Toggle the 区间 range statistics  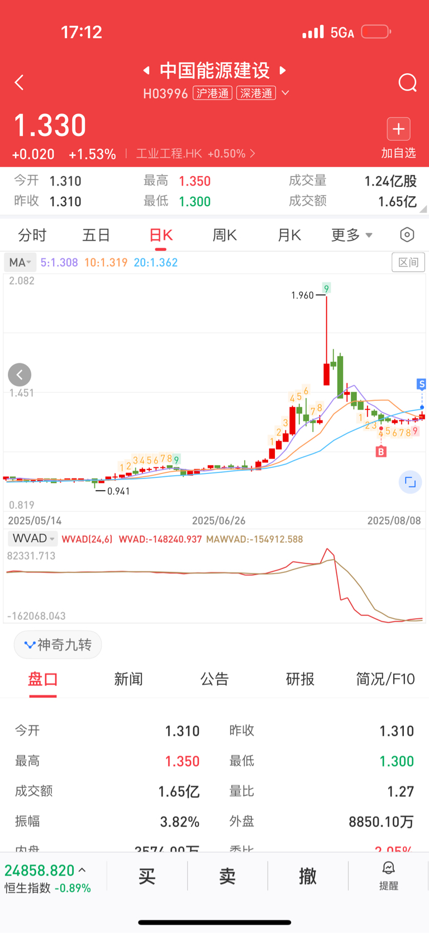pyautogui.click(x=408, y=262)
